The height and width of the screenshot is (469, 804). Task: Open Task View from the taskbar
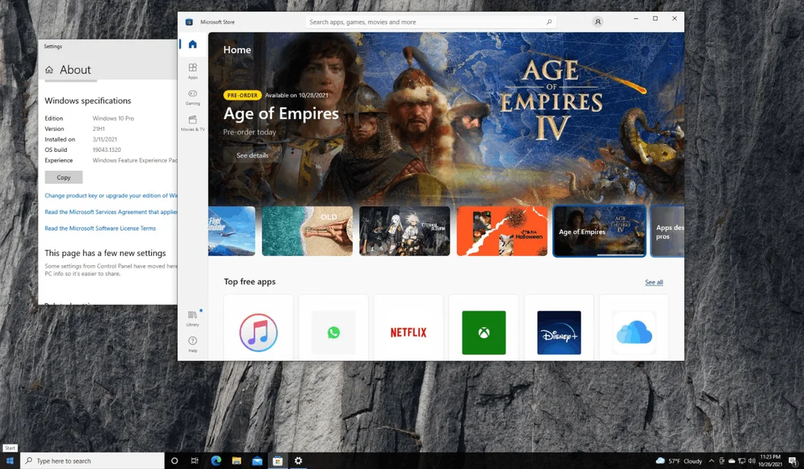tap(195, 461)
